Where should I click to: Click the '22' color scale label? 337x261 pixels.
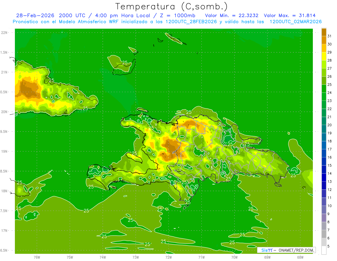coord(330,109)
